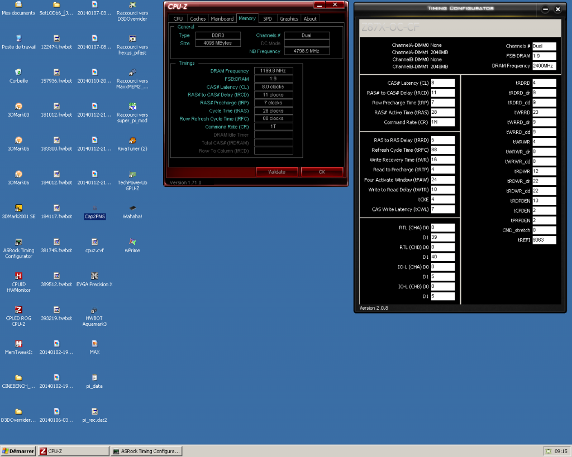Open the Mainboard tab in CPU-Z
Screen dimensions: 572x457
(x=222, y=18)
